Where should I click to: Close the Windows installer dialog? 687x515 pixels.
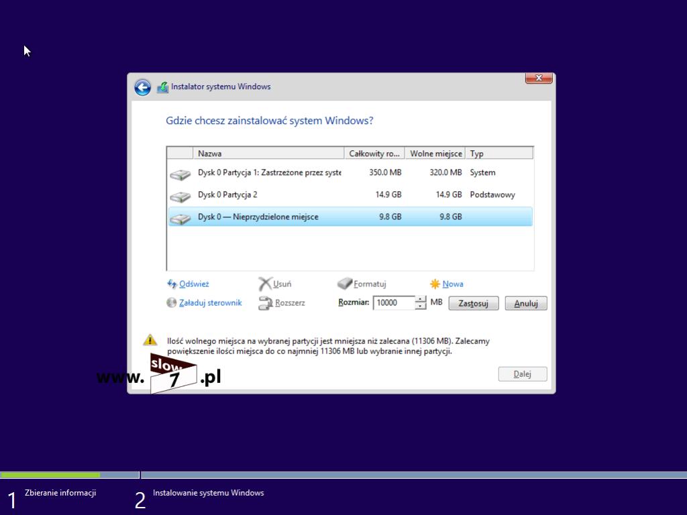click(539, 78)
